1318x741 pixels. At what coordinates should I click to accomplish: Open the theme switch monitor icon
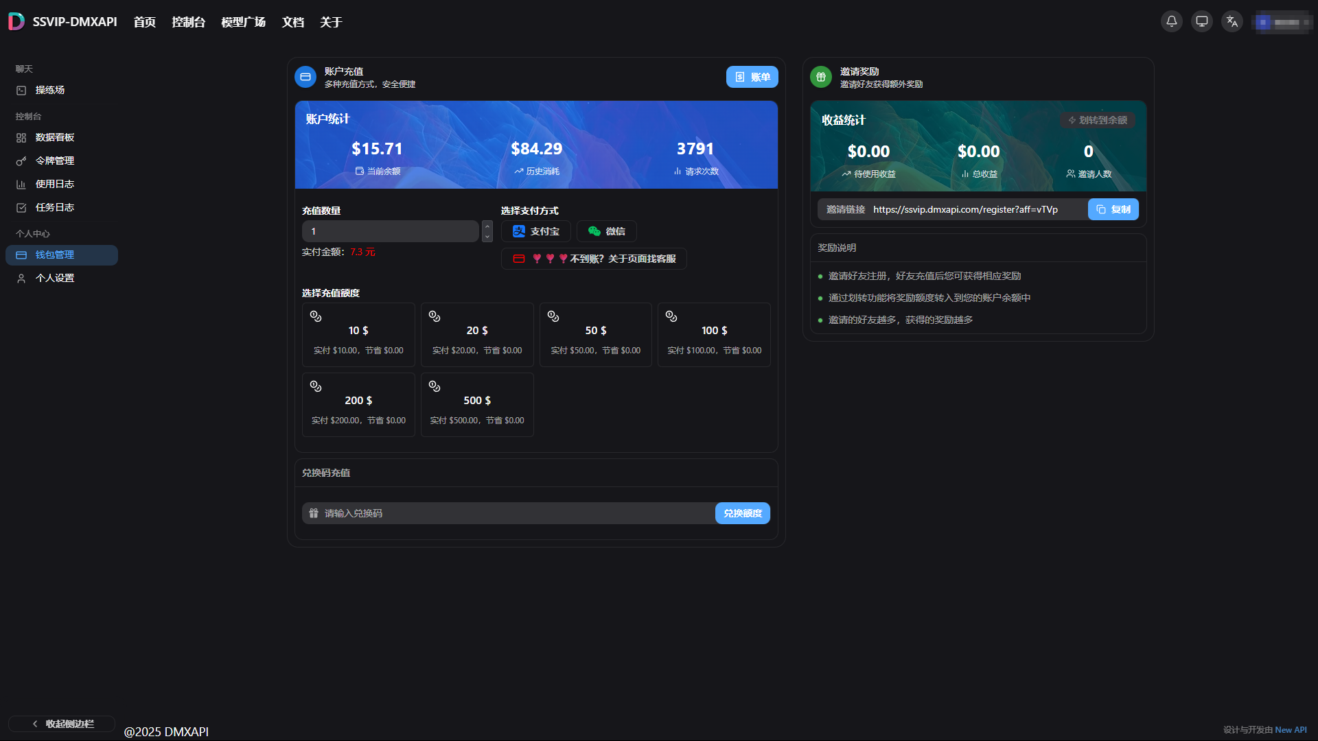coord(1202,21)
